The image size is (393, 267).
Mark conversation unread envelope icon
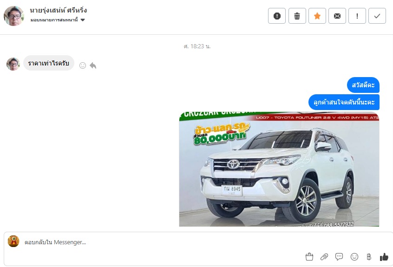click(x=337, y=16)
